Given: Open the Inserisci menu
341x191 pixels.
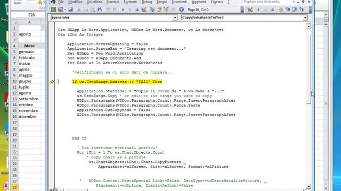Looking at the screenshot, I should pos(112,2).
